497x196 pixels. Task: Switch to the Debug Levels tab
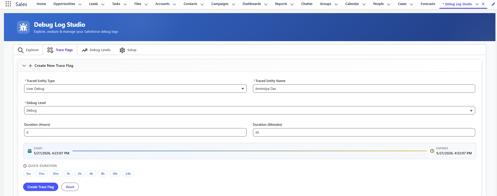click(96, 50)
